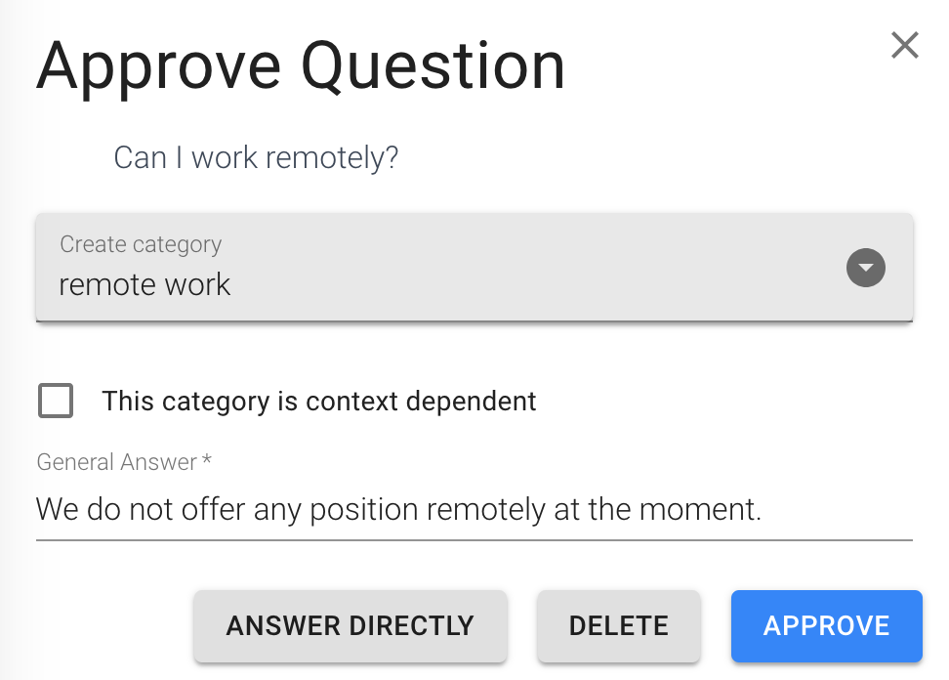Click the 'General Answer *' label
Viewport: 949px width, 680px height.
click(x=124, y=462)
